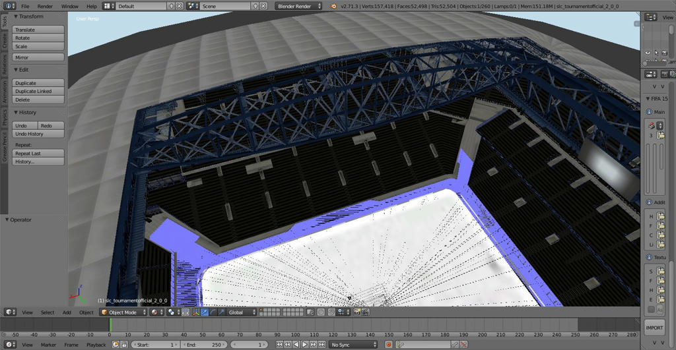The height and width of the screenshot is (350, 676).
Task: Click the Blender info editor type icon
Action: click(11, 6)
